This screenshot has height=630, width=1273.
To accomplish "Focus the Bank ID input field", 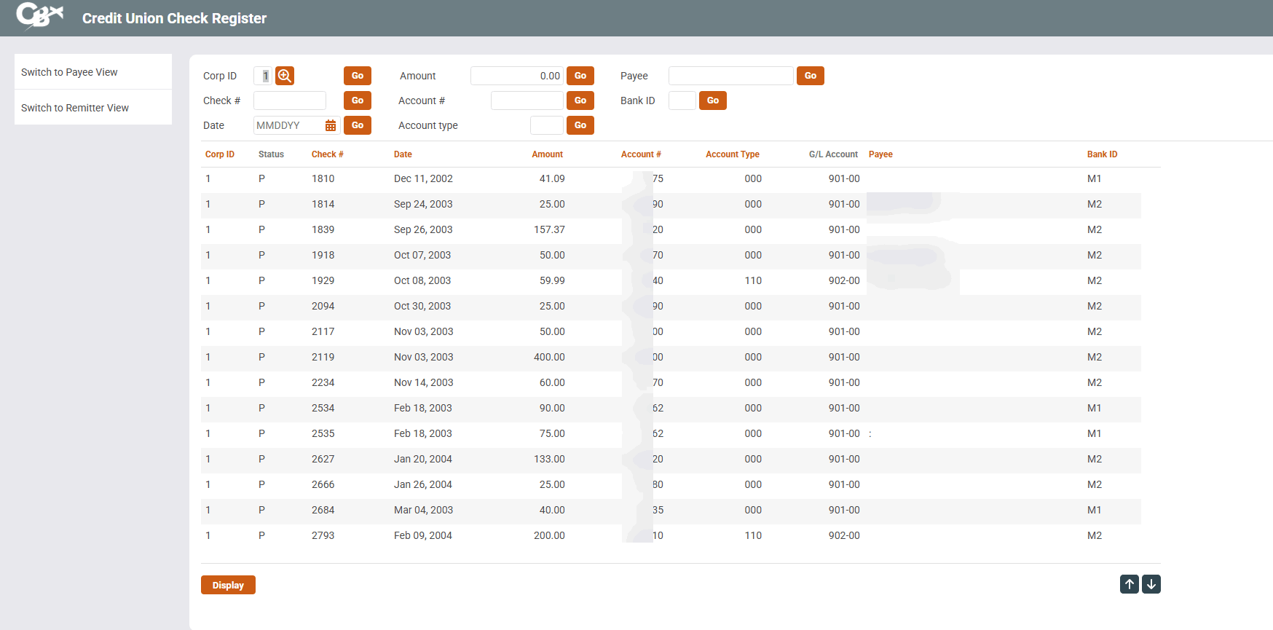I will pyautogui.click(x=682, y=101).
